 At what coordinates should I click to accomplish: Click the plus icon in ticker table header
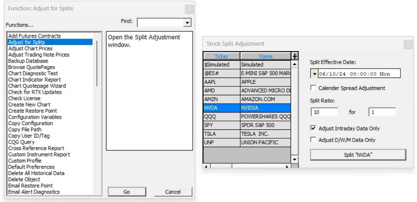[x=295, y=56]
